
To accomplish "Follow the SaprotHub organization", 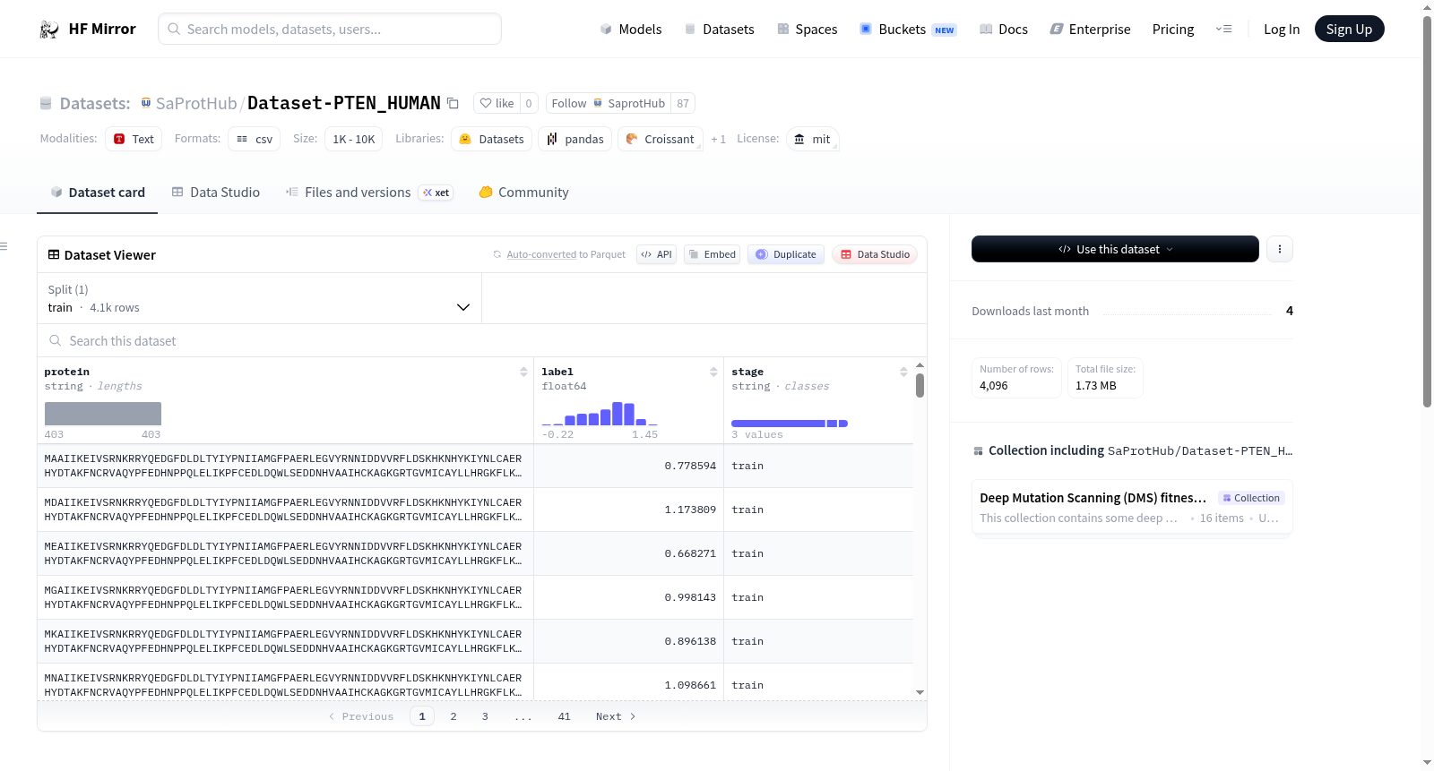I will point(609,104).
